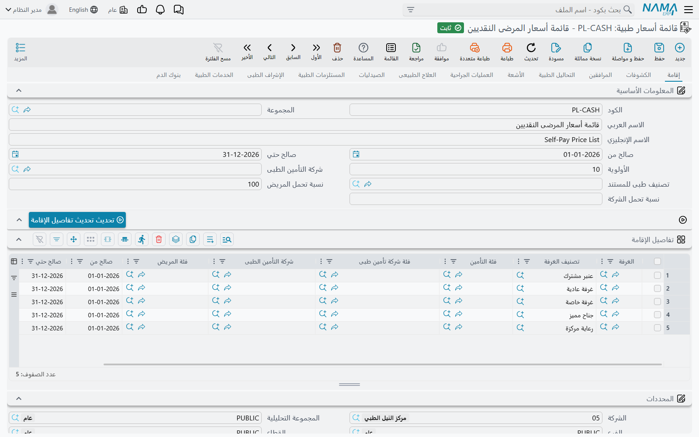
Task: Click the نسخة مماثلة (Duplicate) icon
Action: coord(588,48)
